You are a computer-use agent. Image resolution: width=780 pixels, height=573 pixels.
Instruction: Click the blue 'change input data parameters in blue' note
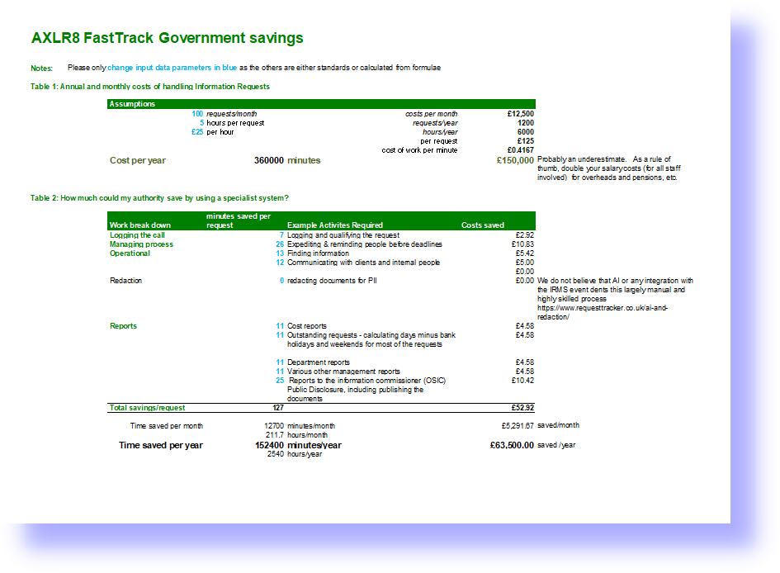pos(173,68)
